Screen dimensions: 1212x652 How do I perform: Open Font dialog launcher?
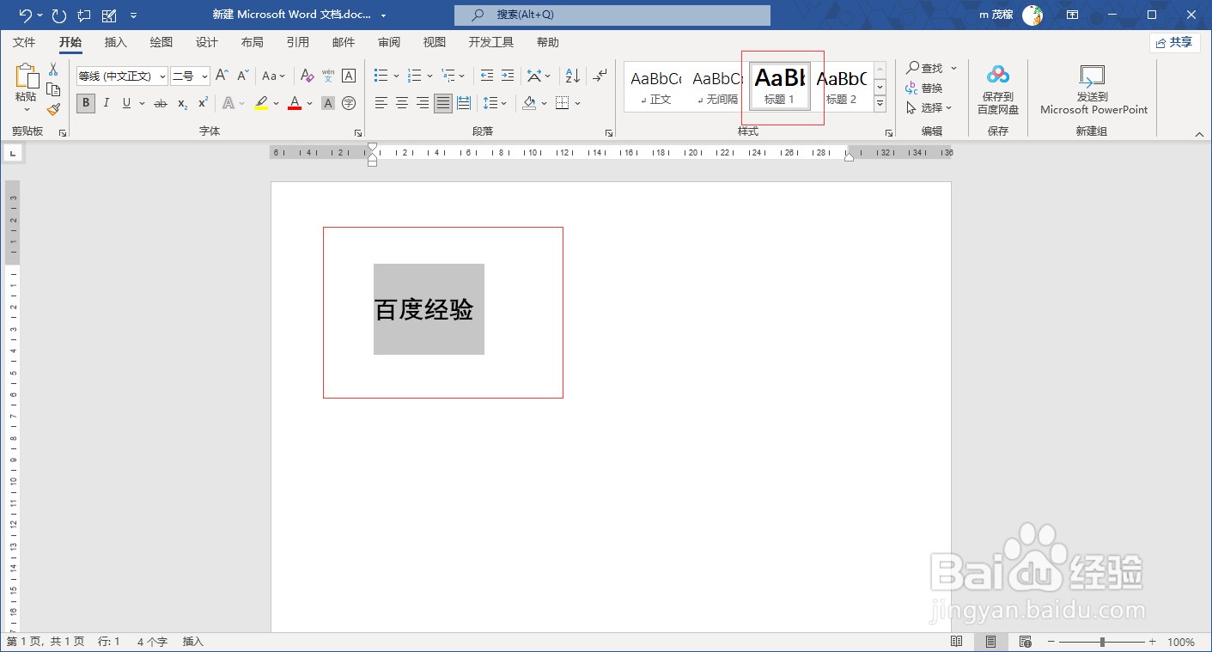pyautogui.click(x=358, y=133)
